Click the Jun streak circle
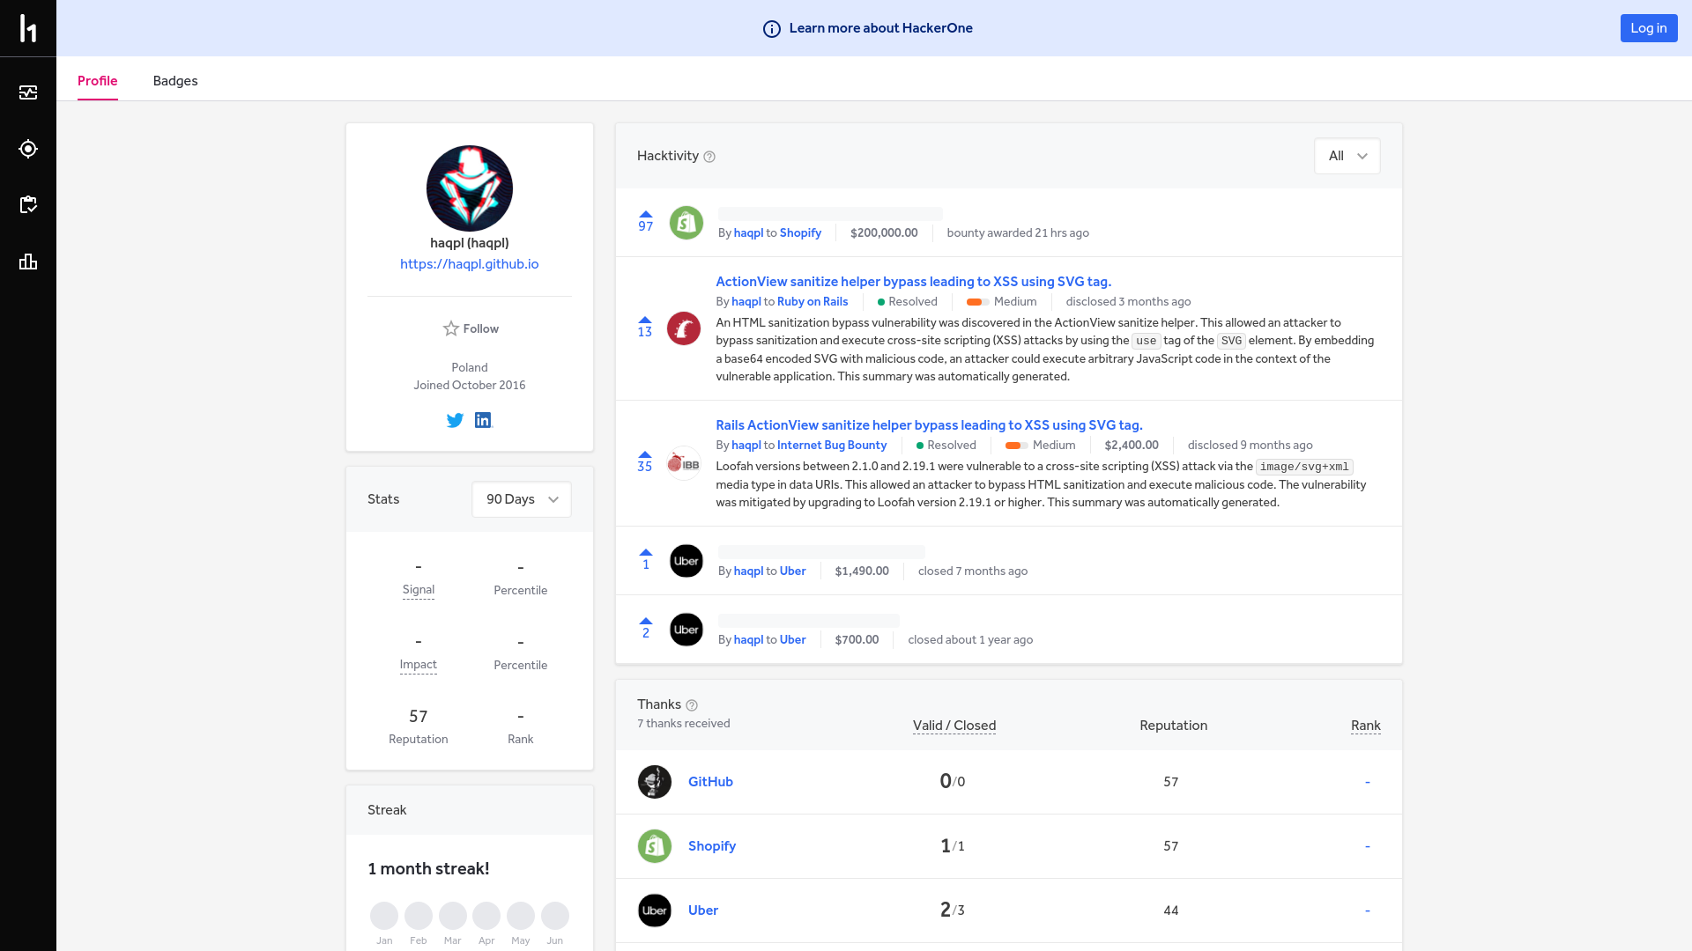 pos(555,916)
